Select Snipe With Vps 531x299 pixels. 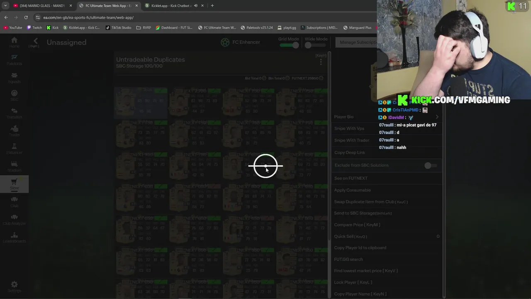[x=387, y=128]
